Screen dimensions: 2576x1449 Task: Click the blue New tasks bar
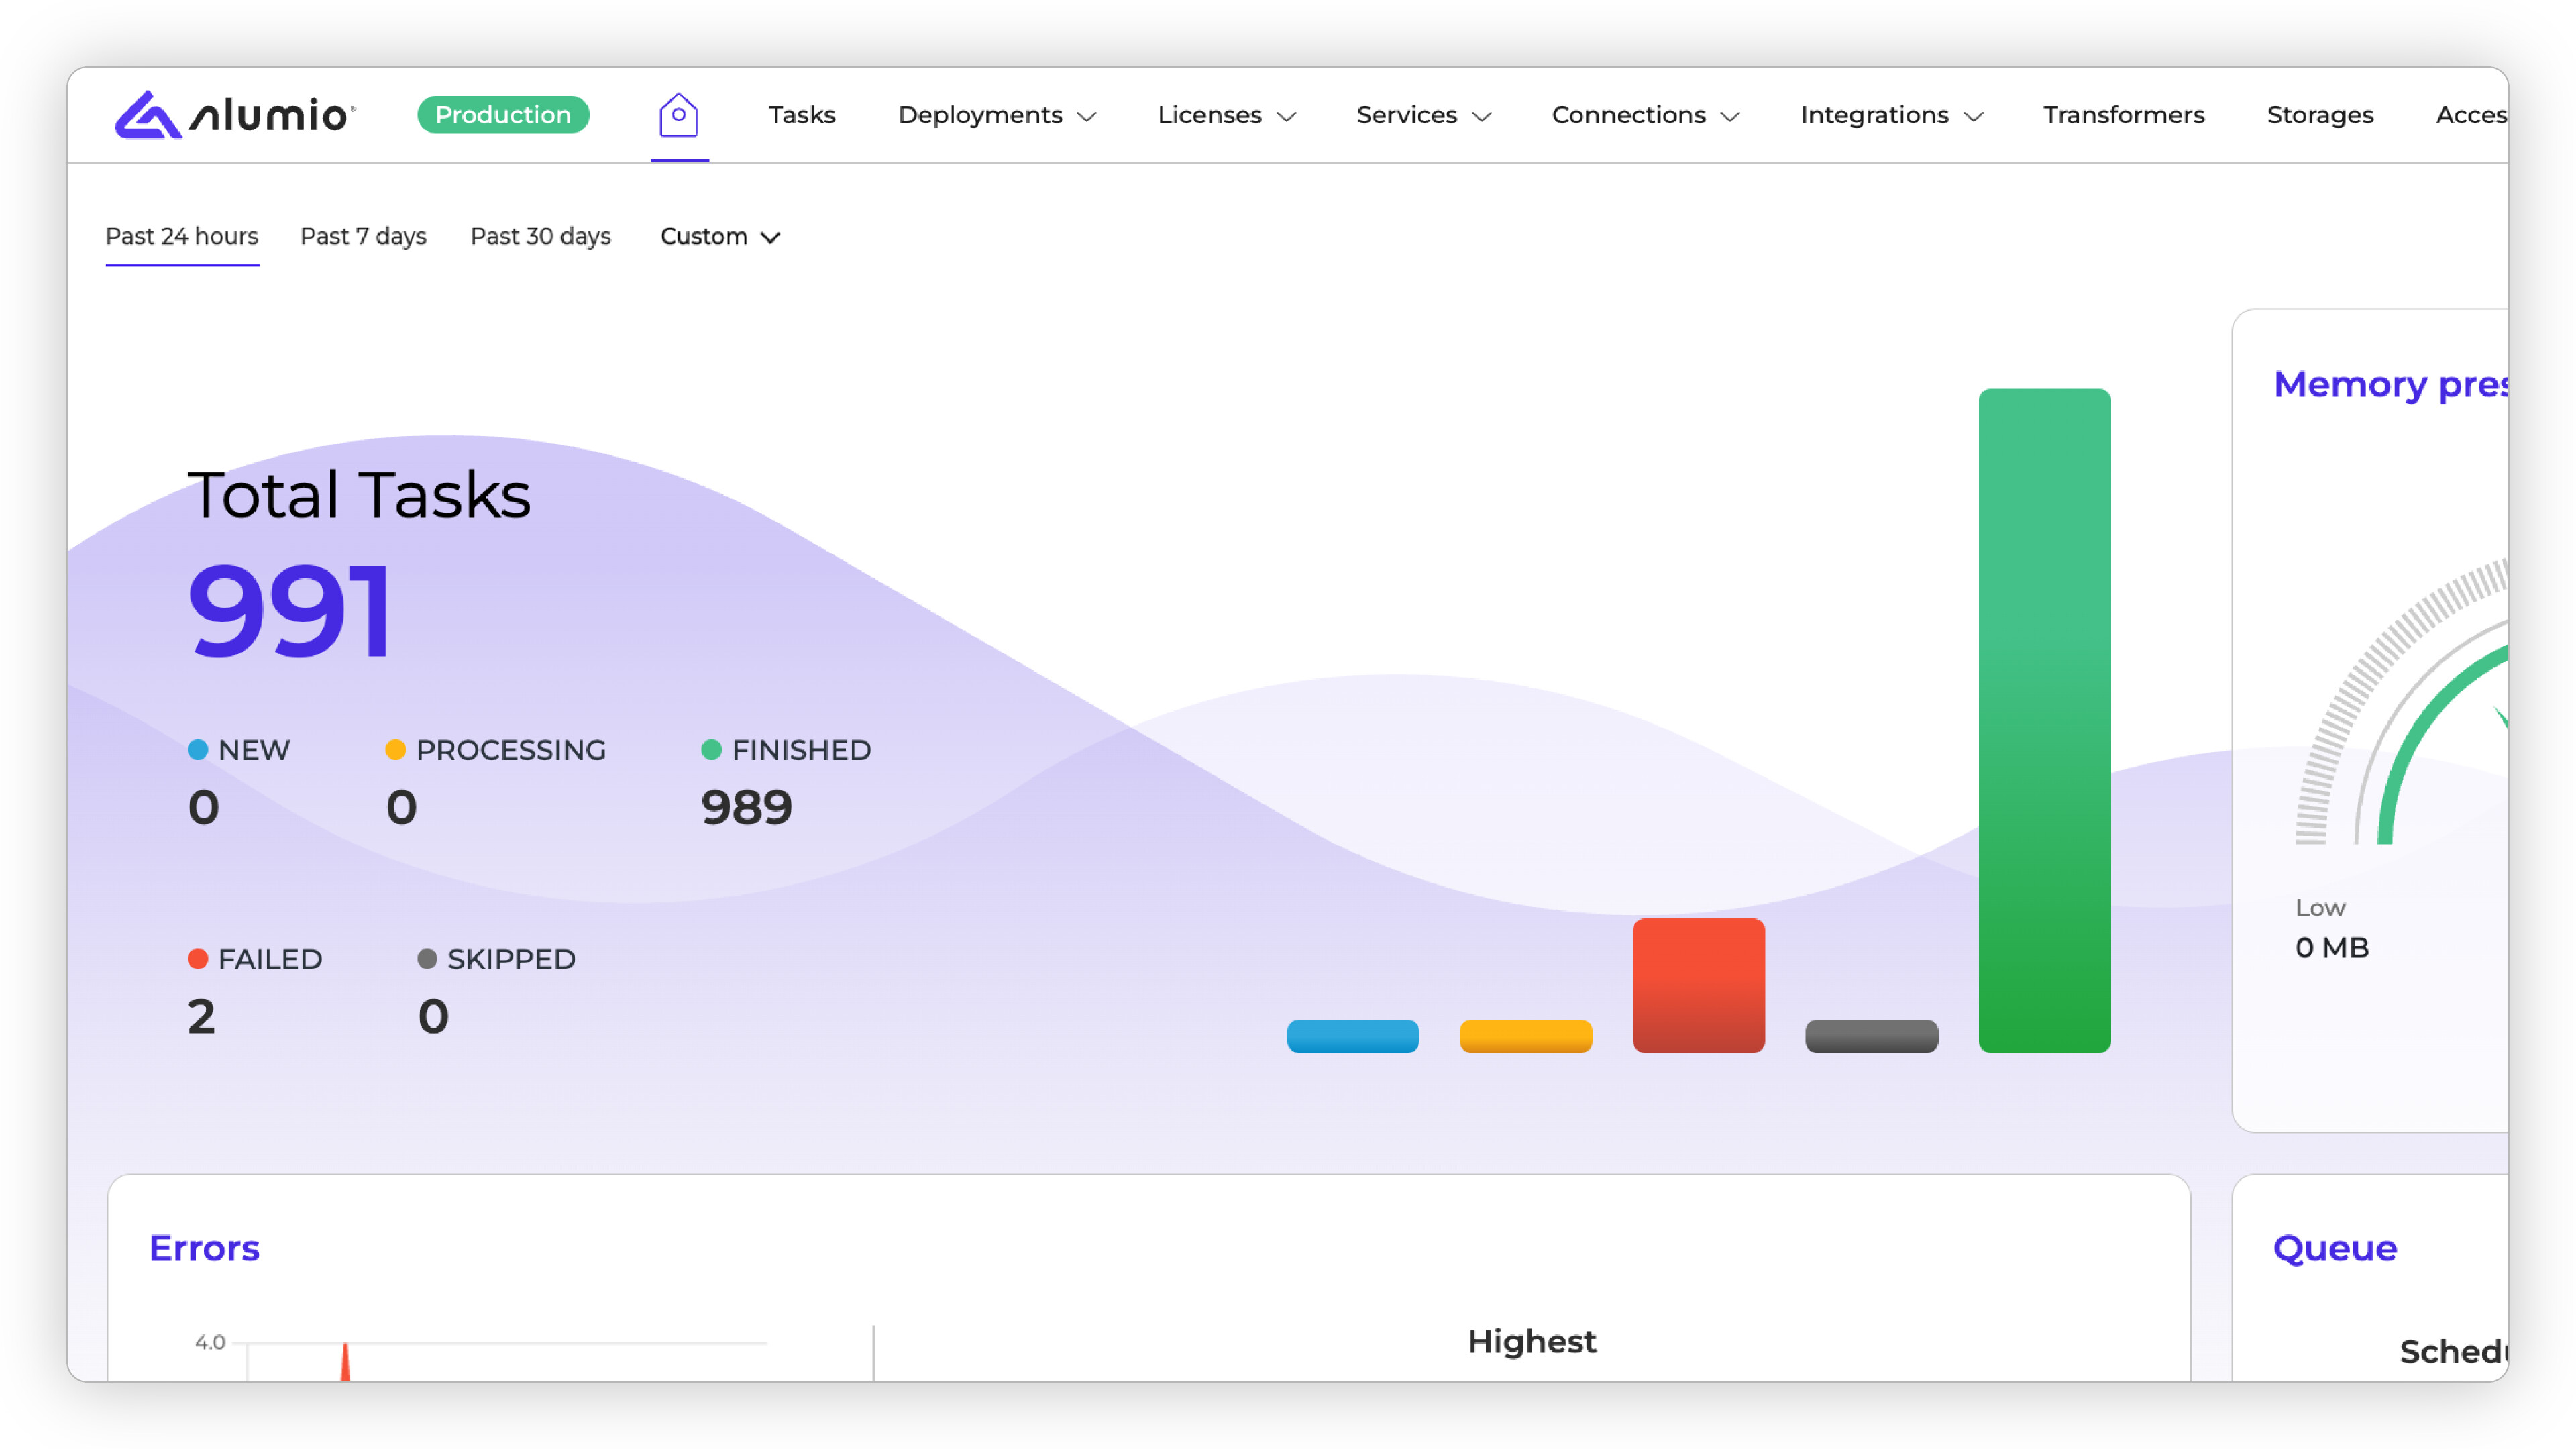pyautogui.click(x=1352, y=1035)
